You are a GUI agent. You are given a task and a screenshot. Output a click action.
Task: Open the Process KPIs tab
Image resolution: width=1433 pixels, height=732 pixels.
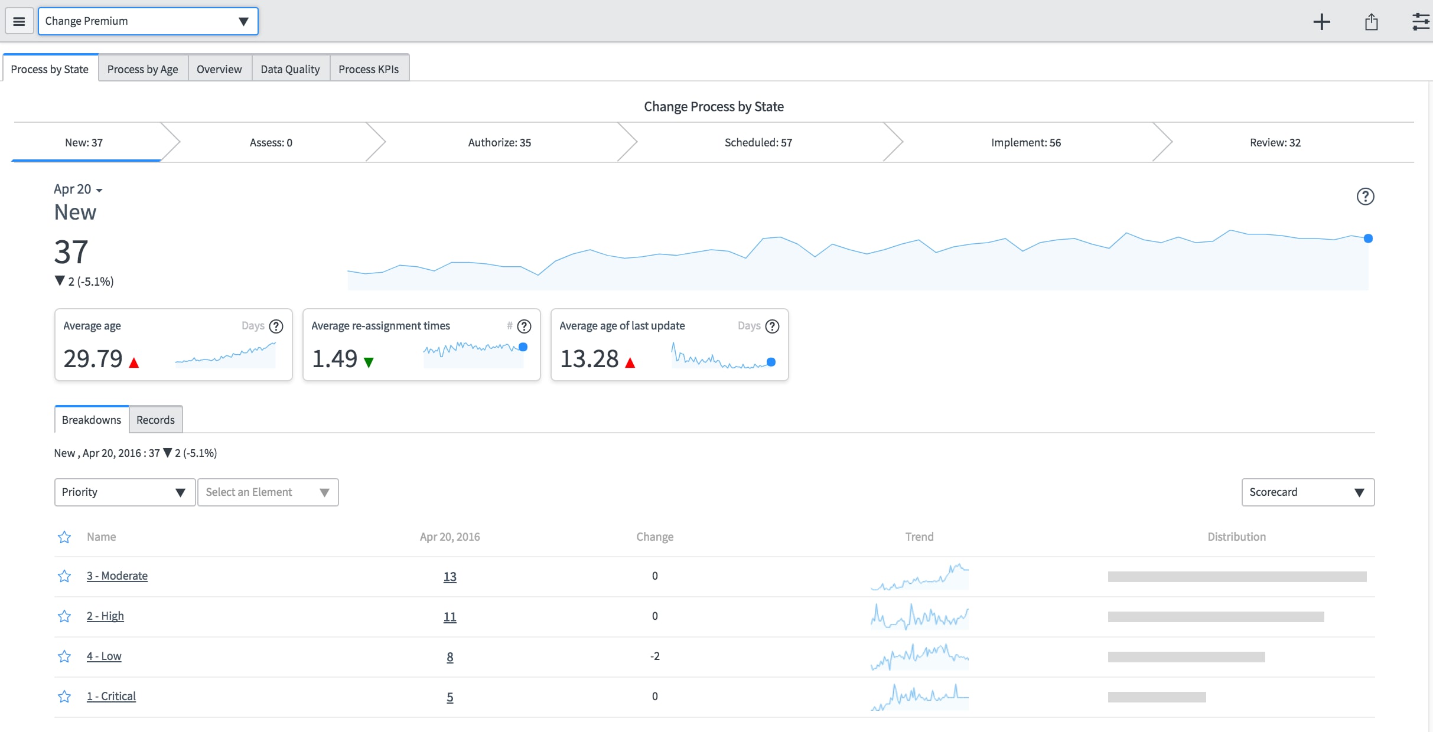369,69
